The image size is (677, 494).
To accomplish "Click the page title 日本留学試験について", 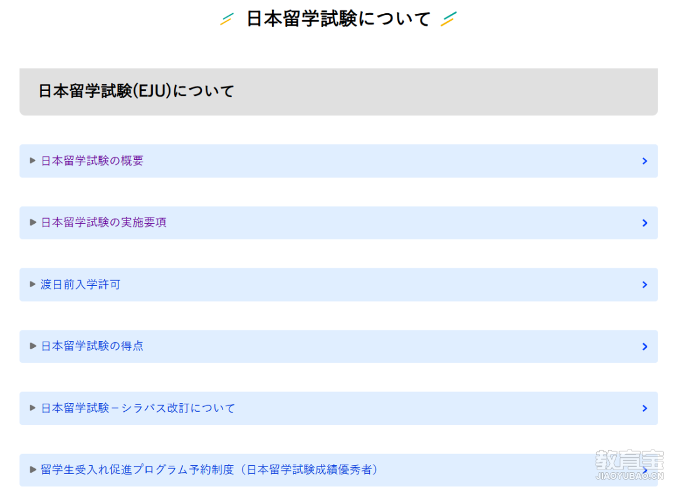I will point(338,19).
